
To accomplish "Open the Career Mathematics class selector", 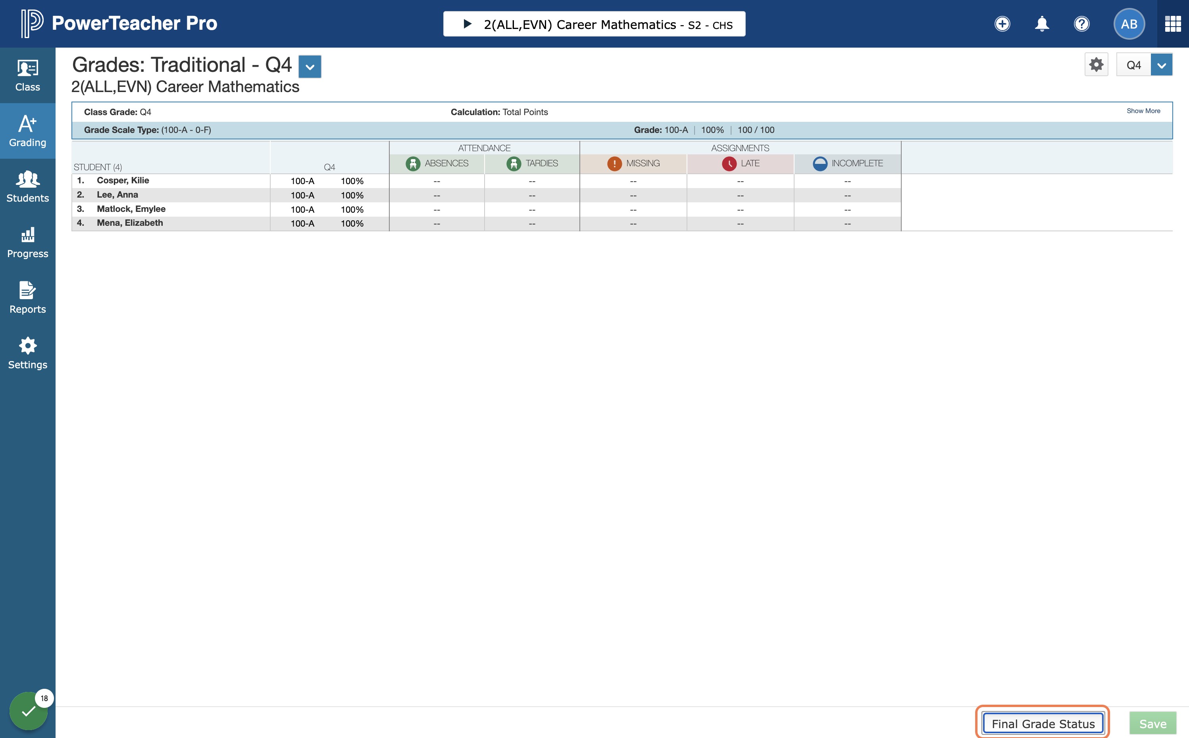I will click(x=594, y=24).
